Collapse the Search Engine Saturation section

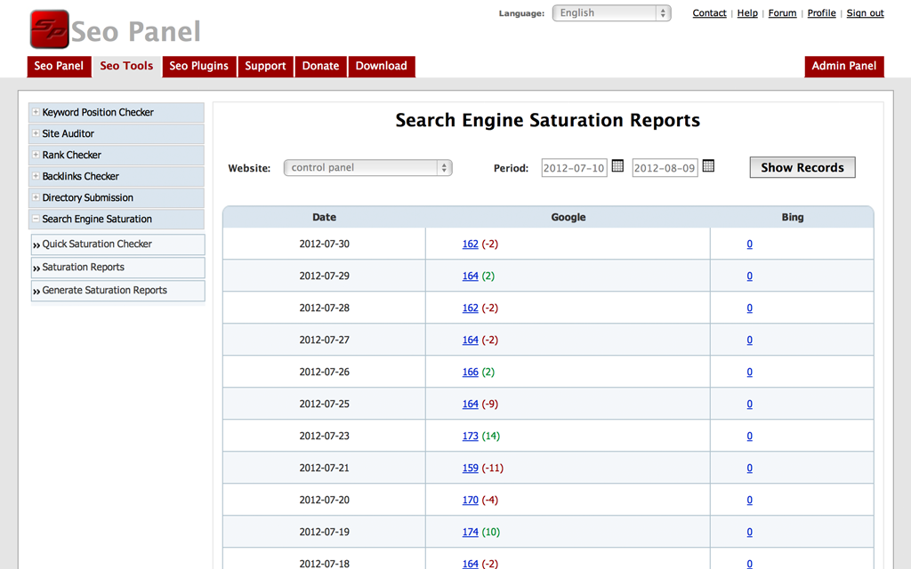[36, 219]
